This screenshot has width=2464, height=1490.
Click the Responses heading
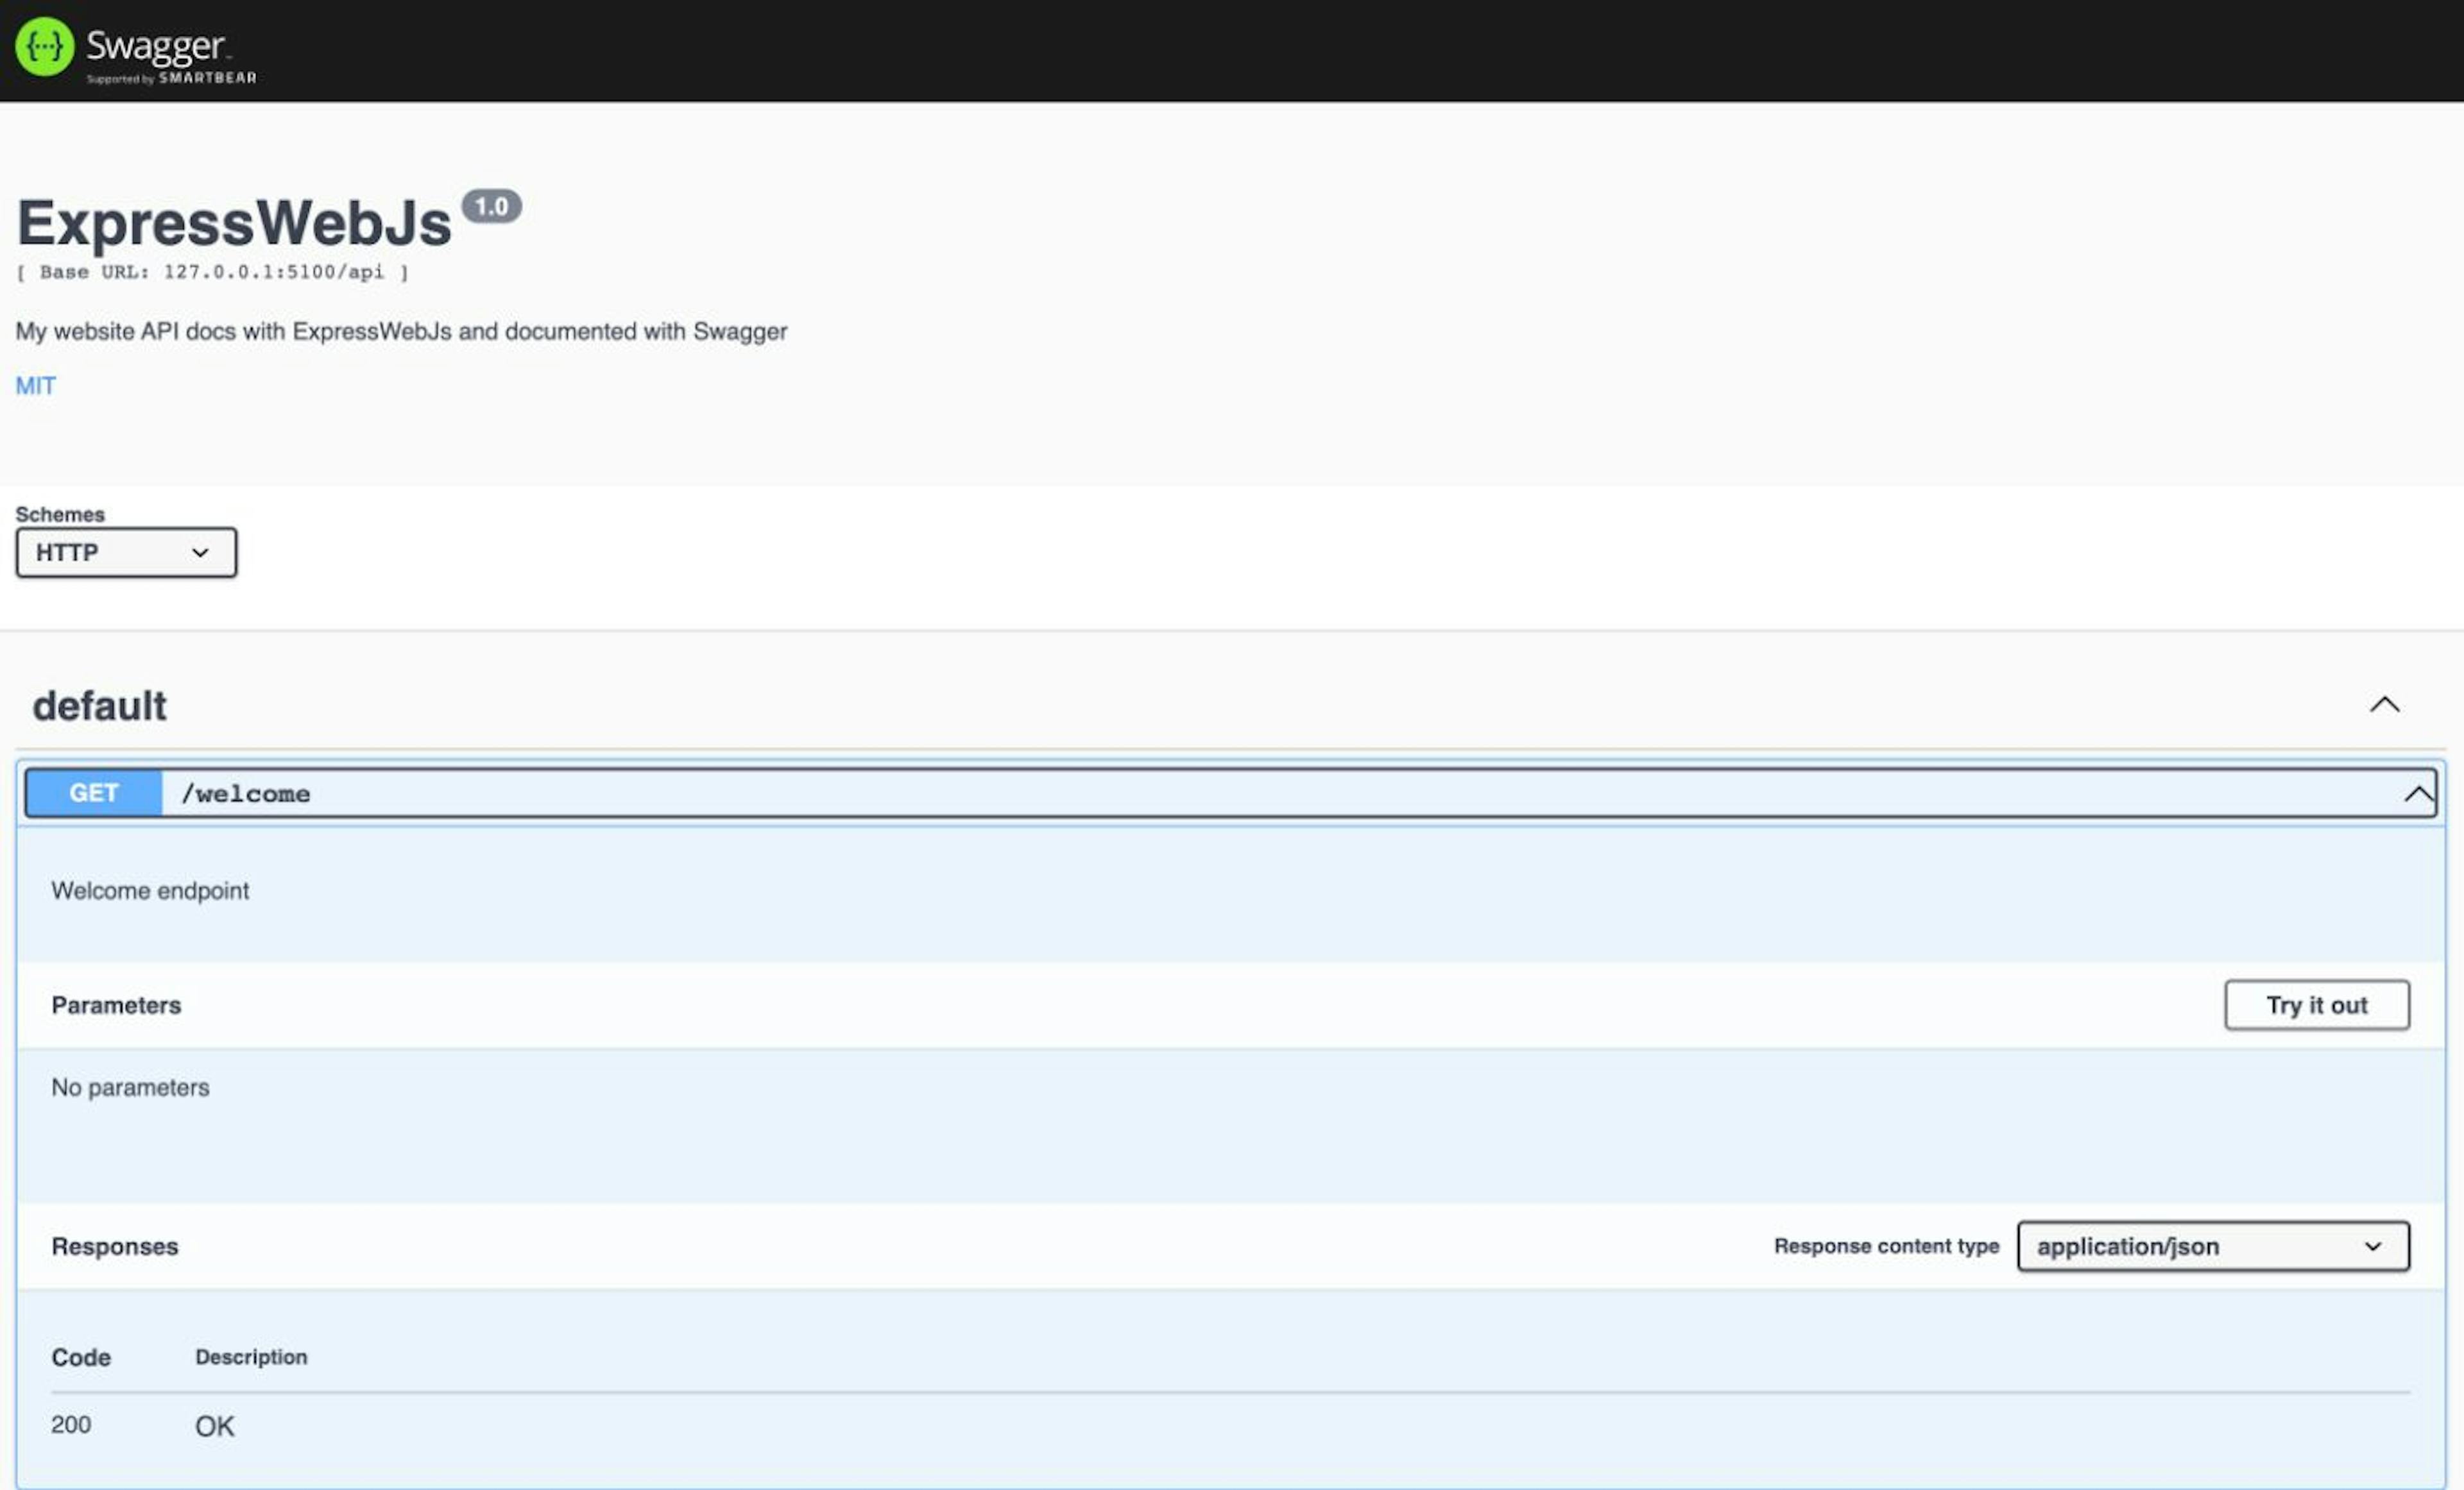(x=115, y=1247)
